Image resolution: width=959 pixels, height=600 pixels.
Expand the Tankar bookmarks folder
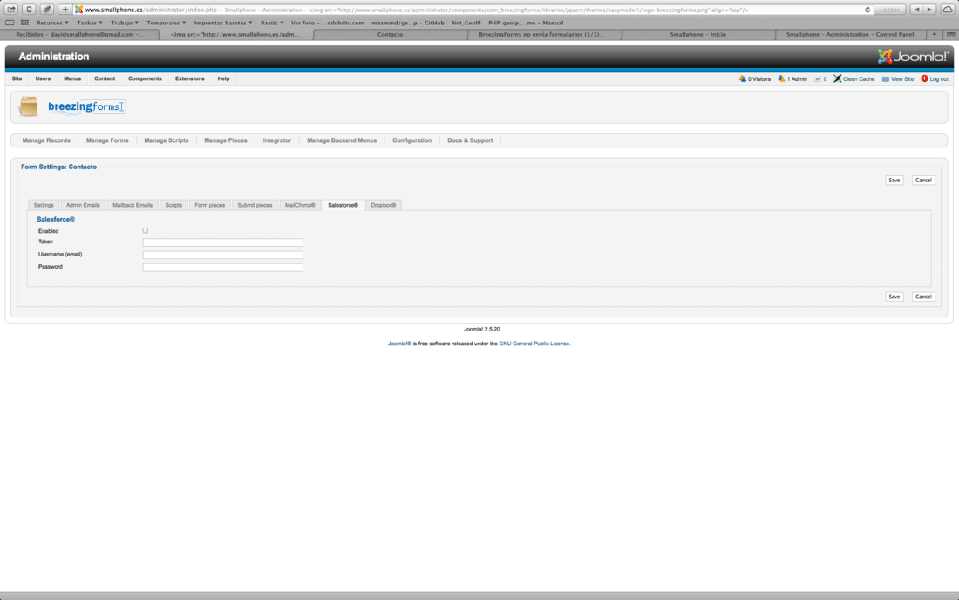(89, 23)
